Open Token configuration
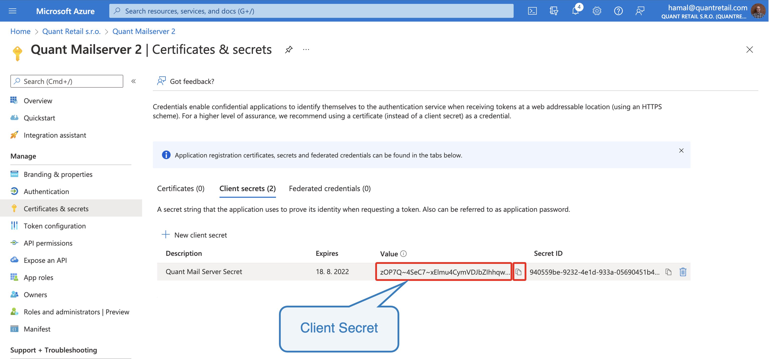769x359 pixels. pos(55,226)
